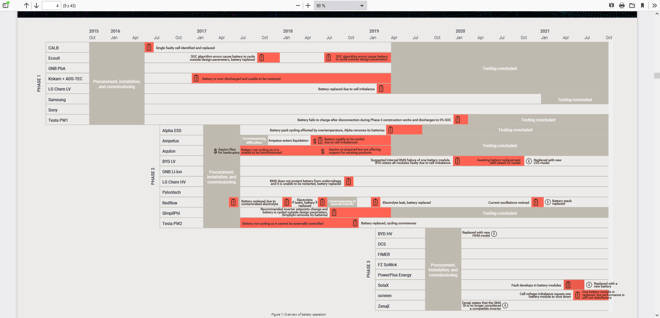Save the PDF with the download icon
This screenshot has width=660, height=318.
(632, 5)
